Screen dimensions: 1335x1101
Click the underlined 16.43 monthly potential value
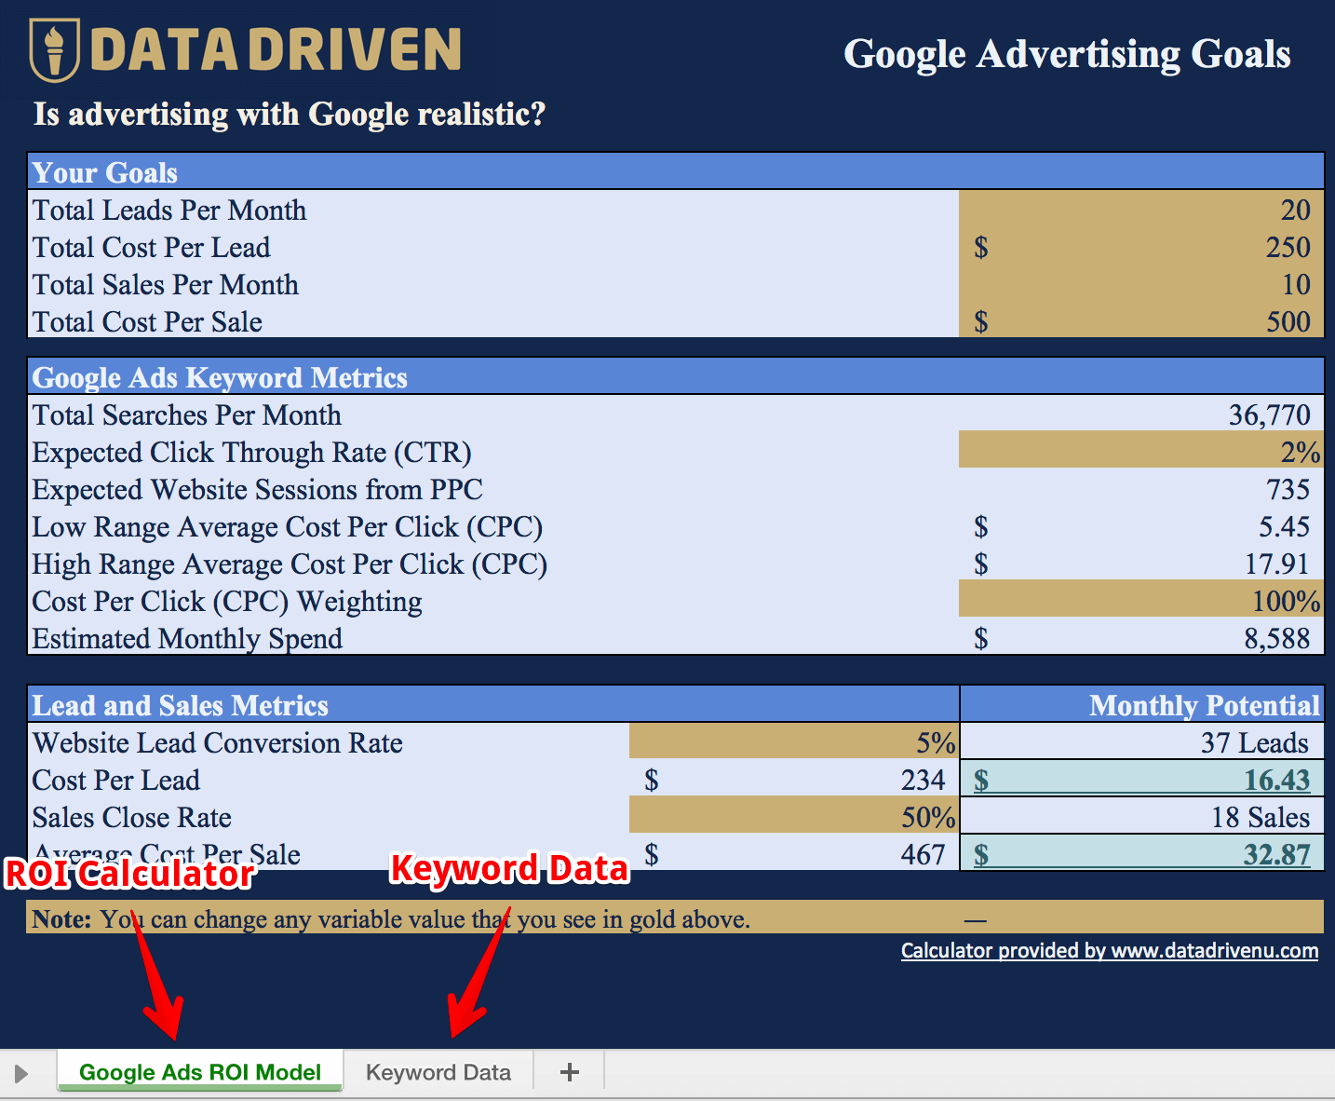1277,780
